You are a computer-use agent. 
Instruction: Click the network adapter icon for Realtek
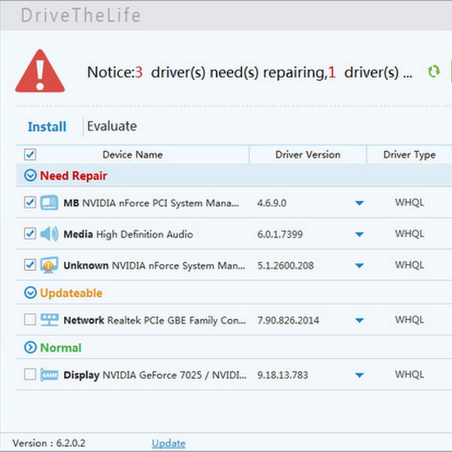(49, 320)
